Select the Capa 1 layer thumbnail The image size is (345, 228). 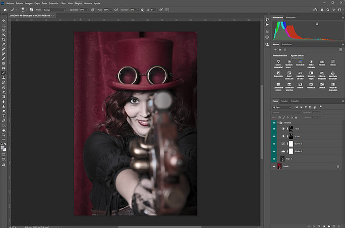pyautogui.click(x=283, y=159)
